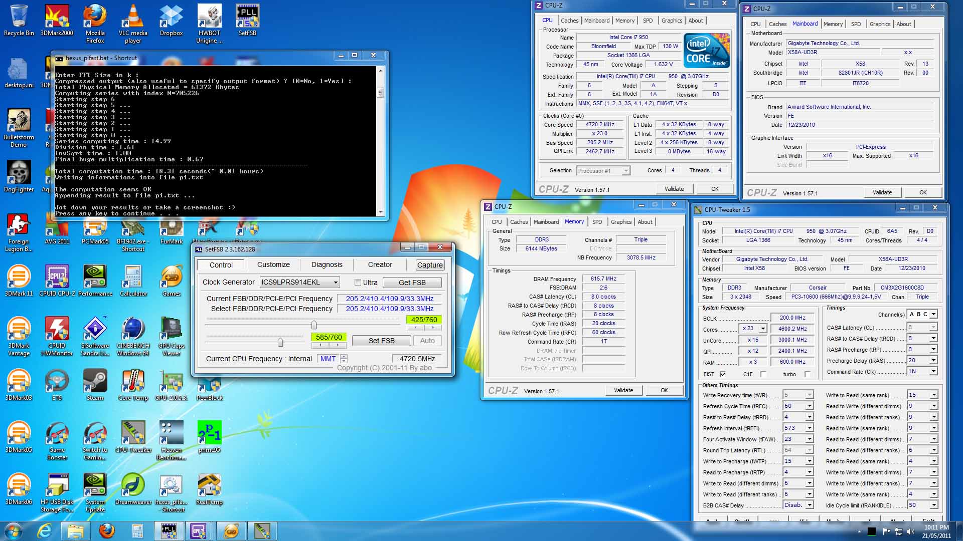Click the Set FSB button
Screen dimensions: 963x541
tap(382, 341)
